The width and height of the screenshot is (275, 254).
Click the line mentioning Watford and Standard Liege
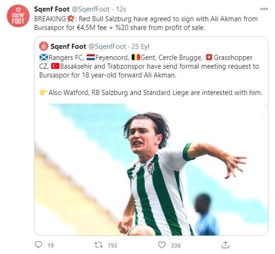coord(155,93)
